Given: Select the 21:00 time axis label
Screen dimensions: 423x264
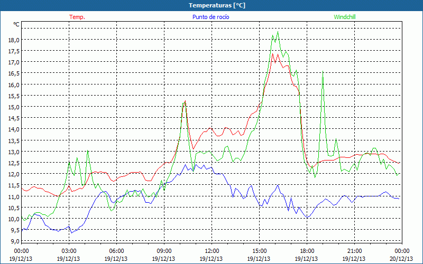Looking at the screenshot, I should point(354,251).
